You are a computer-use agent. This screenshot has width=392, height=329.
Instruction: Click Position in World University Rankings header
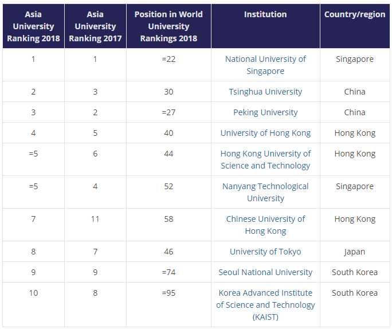[x=168, y=26]
